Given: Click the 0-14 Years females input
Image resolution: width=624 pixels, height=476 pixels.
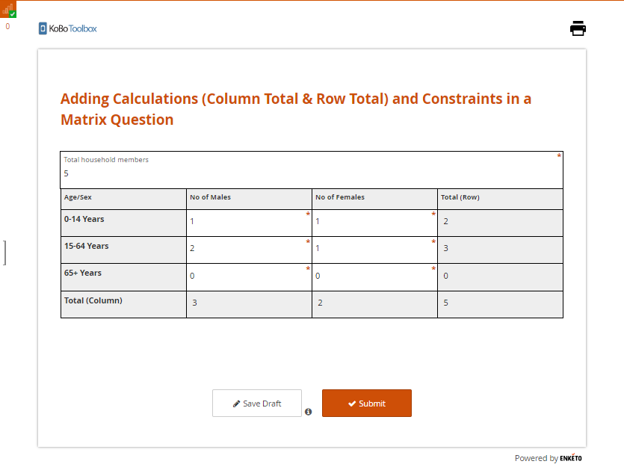Looking at the screenshot, I should click(374, 222).
